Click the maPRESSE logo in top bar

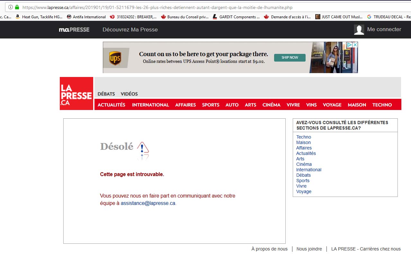pyautogui.click(x=74, y=30)
